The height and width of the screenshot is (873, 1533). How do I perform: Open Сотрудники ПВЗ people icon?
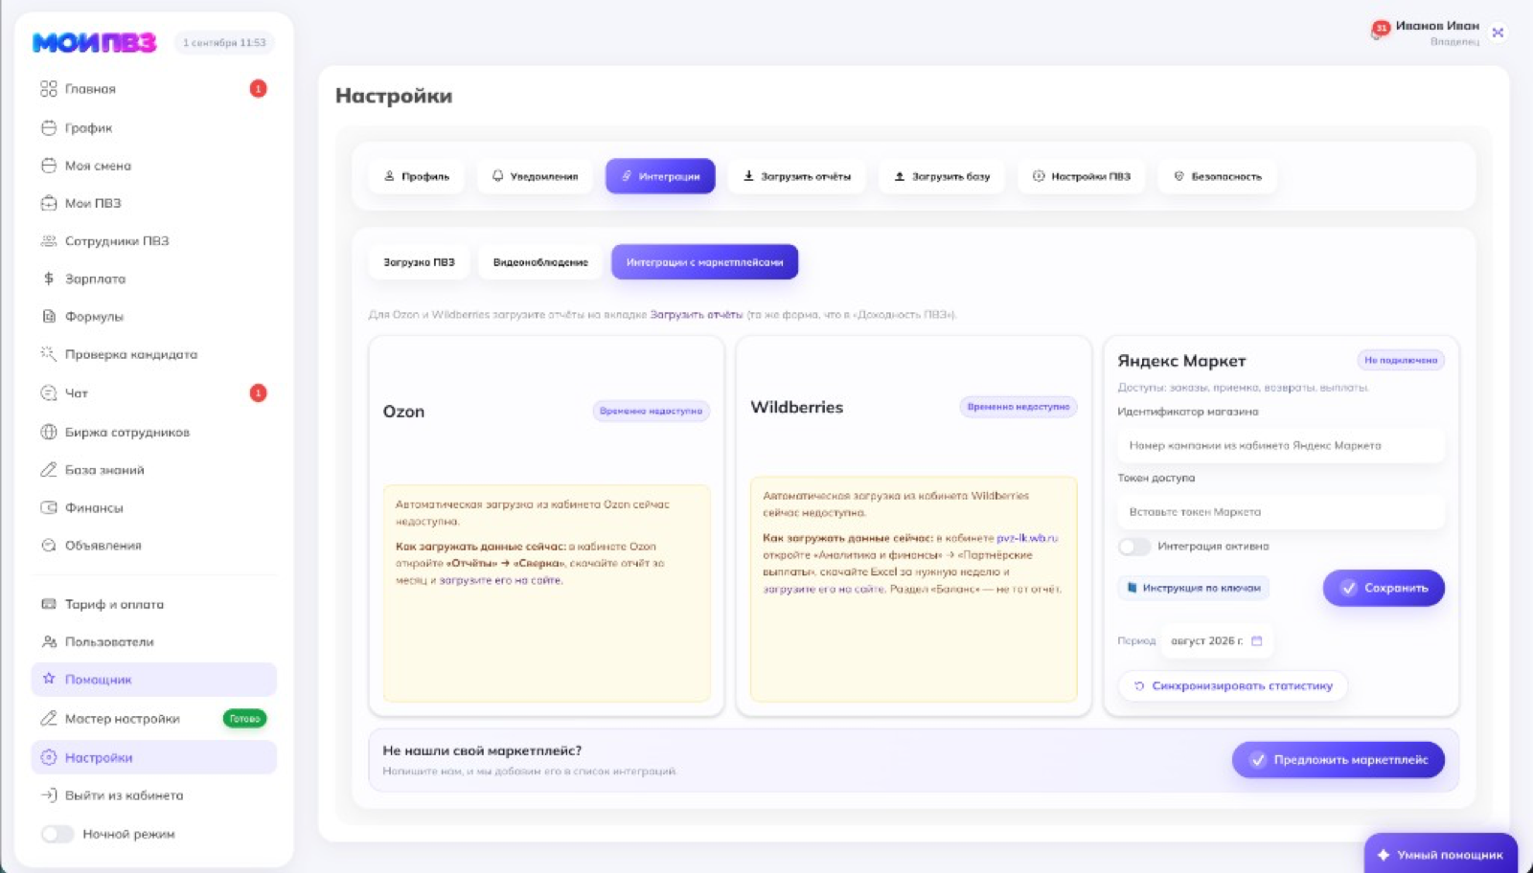pyautogui.click(x=49, y=241)
